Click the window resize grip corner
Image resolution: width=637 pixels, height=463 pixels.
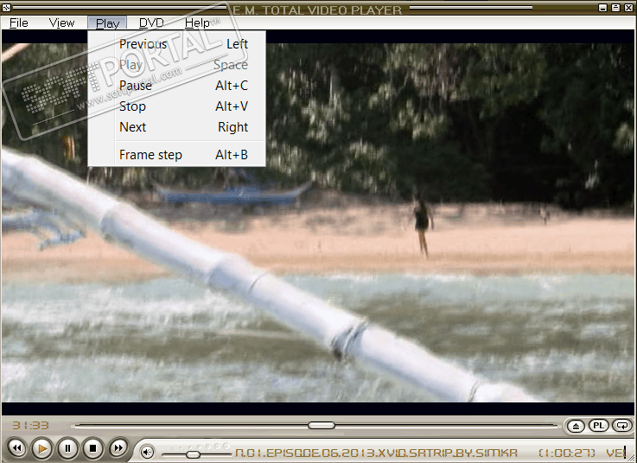point(633,459)
